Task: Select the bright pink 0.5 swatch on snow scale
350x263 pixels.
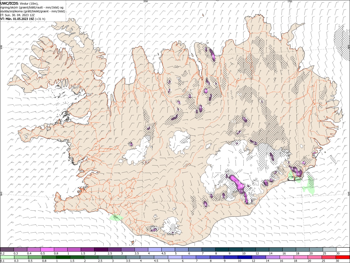Action: point(47,250)
